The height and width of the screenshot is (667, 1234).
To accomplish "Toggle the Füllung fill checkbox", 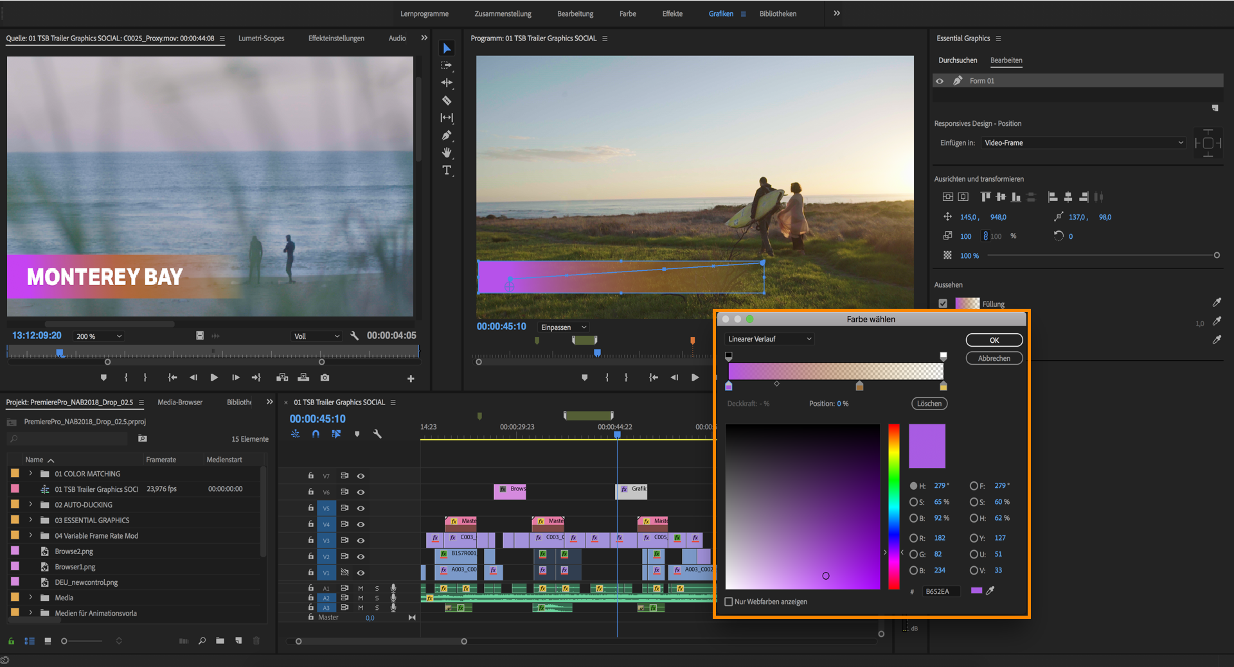I will (x=943, y=304).
